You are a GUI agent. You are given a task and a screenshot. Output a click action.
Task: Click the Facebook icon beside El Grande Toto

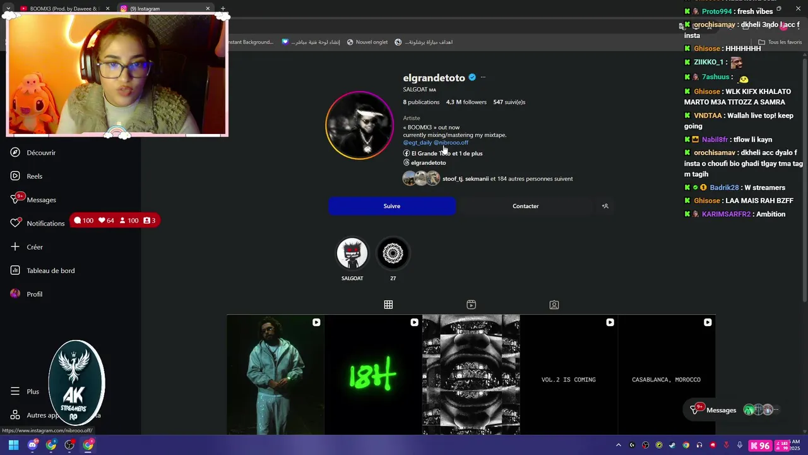coord(407,154)
